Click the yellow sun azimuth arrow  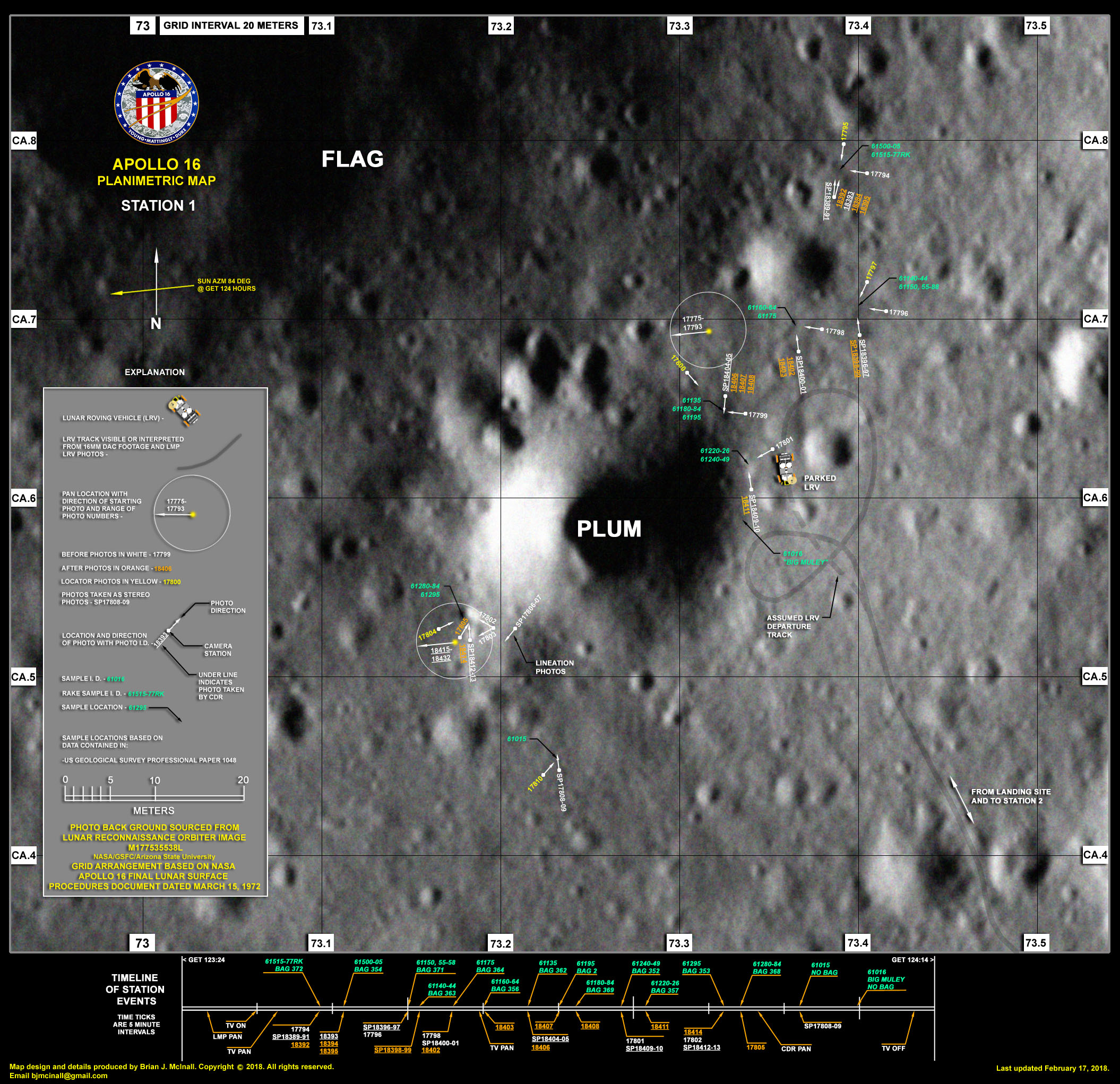[x=151, y=291]
